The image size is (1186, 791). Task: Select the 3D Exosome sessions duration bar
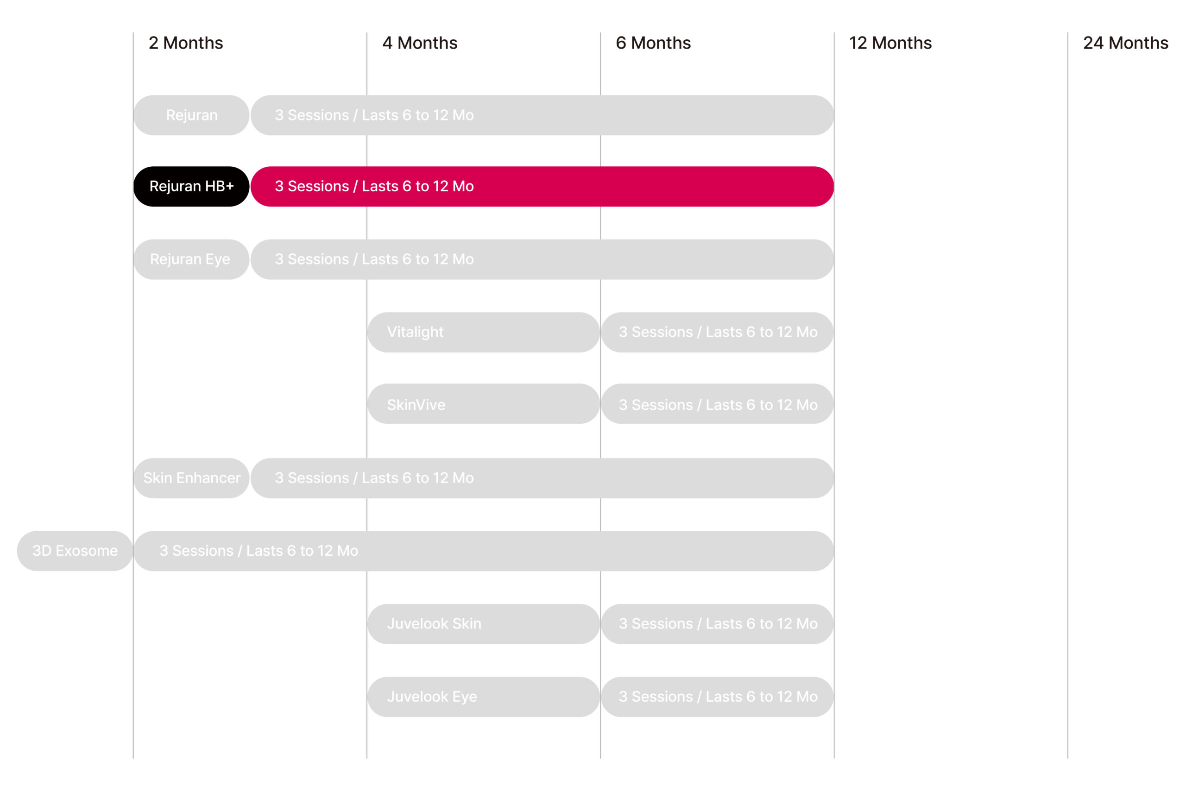click(484, 551)
